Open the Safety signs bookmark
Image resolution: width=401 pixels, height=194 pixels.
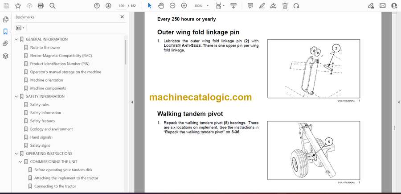click(x=40, y=145)
